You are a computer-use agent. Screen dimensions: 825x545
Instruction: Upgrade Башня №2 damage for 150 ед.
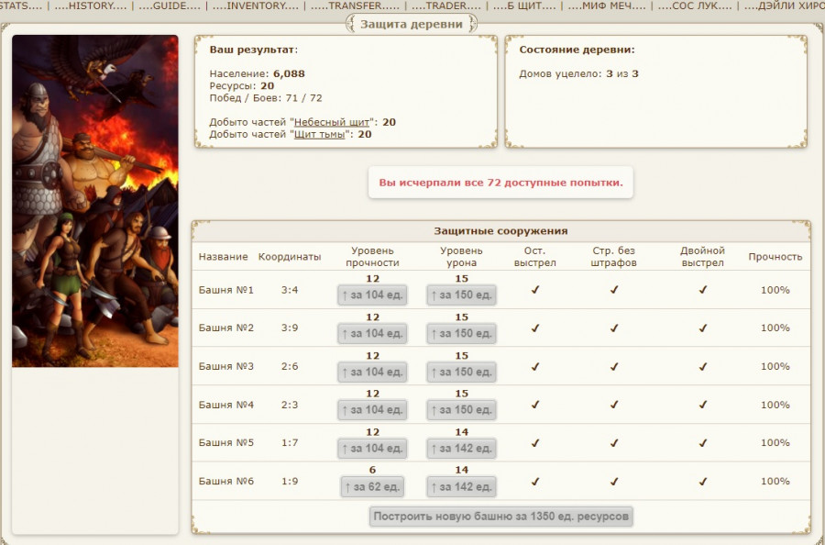tap(461, 333)
